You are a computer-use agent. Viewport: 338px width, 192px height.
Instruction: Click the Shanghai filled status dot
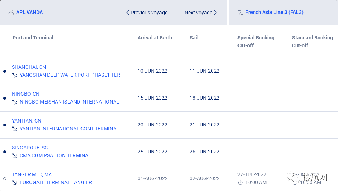(5, 71)
